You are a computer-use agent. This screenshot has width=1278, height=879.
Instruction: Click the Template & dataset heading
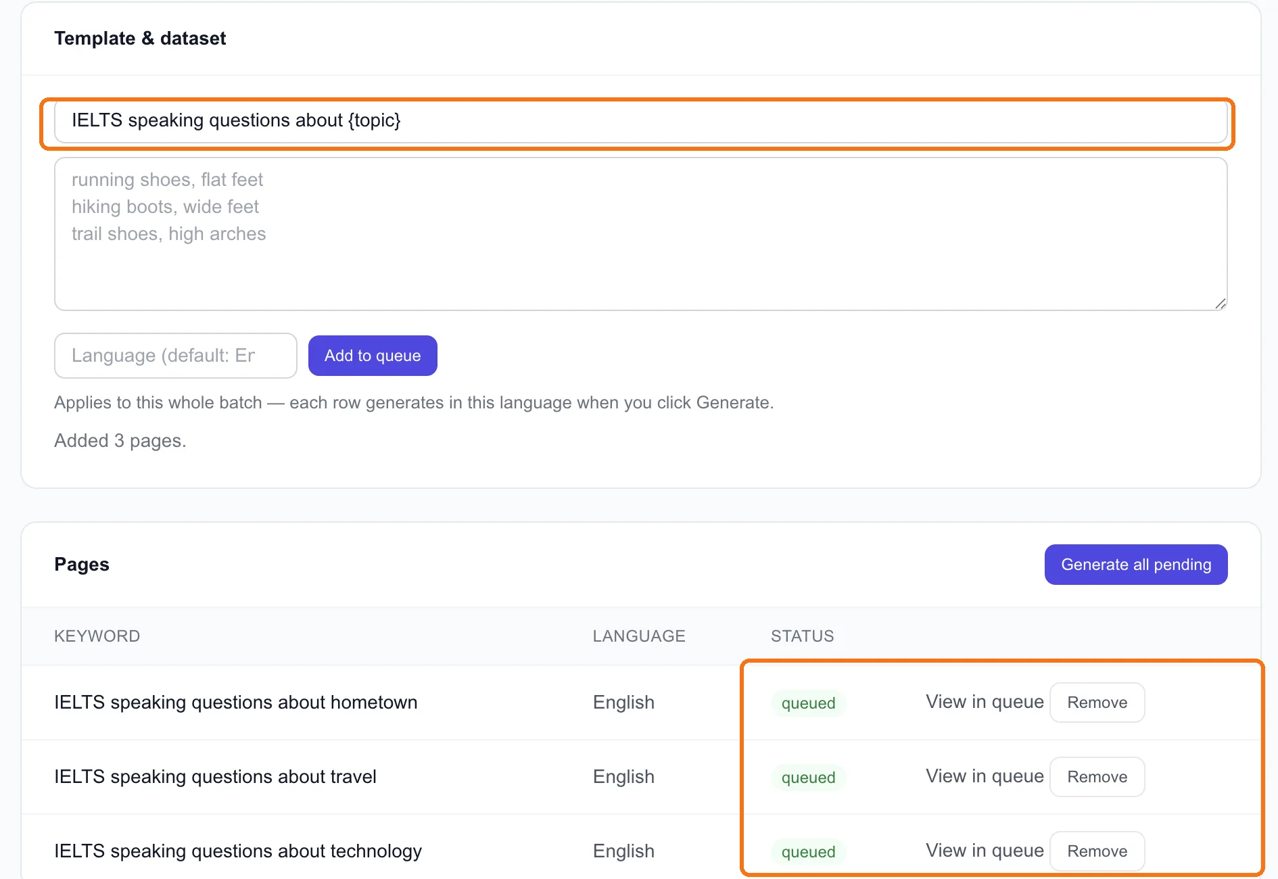tap(140, 39)
